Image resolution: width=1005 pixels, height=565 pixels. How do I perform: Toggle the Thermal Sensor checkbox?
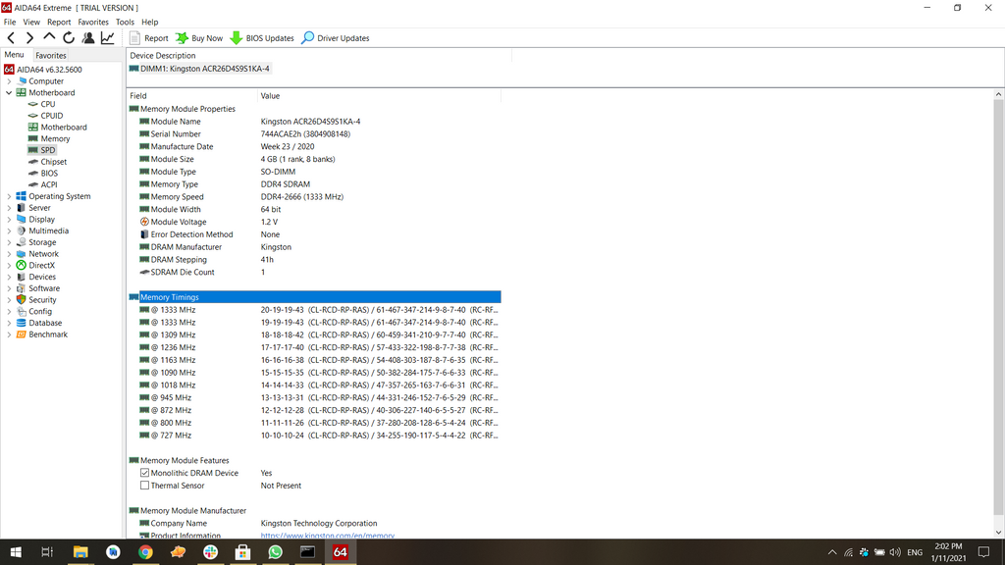145,487
